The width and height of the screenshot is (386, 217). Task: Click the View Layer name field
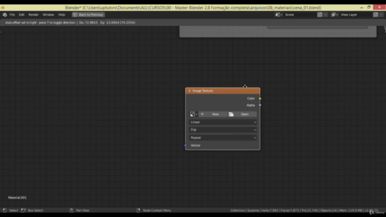coord(356,14)
